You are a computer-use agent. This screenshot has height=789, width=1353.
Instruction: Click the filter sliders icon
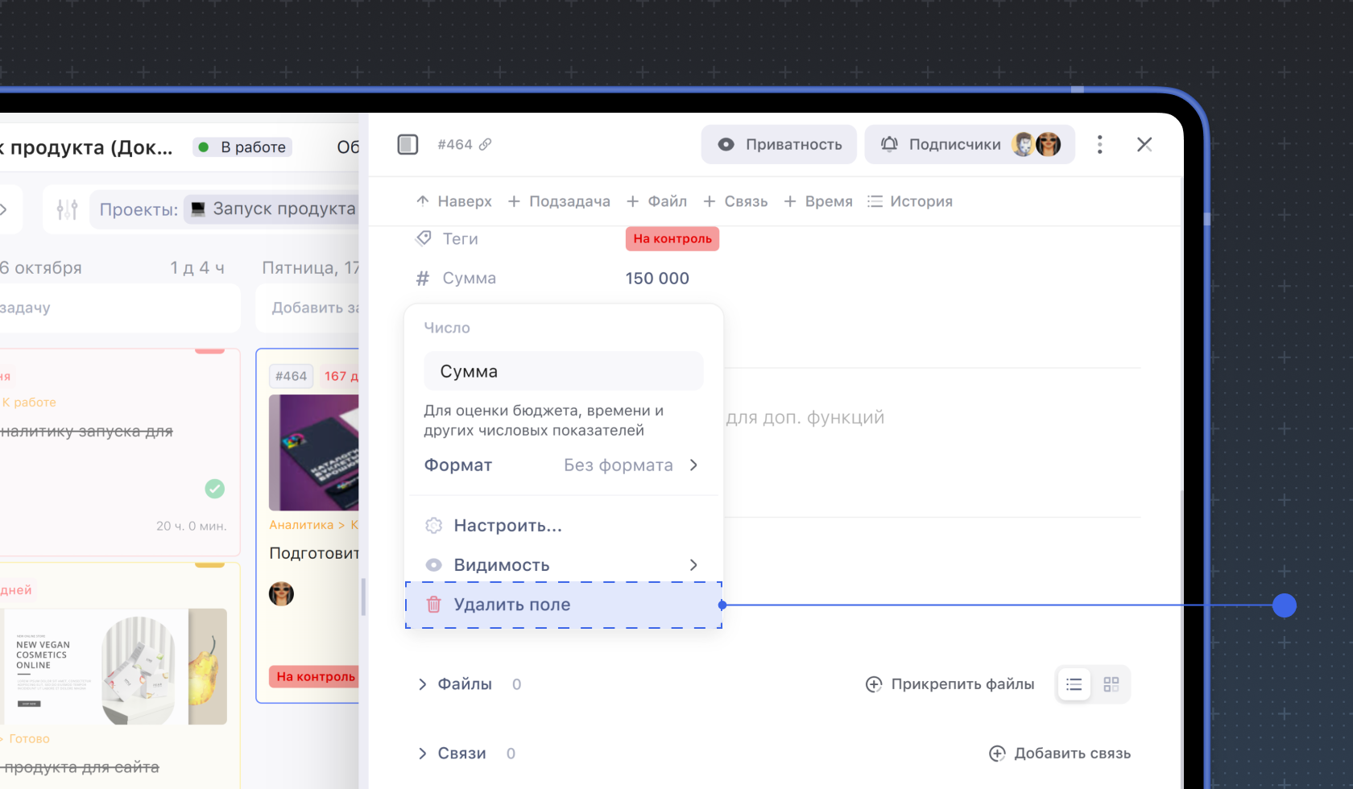click(x=67, y=210)
